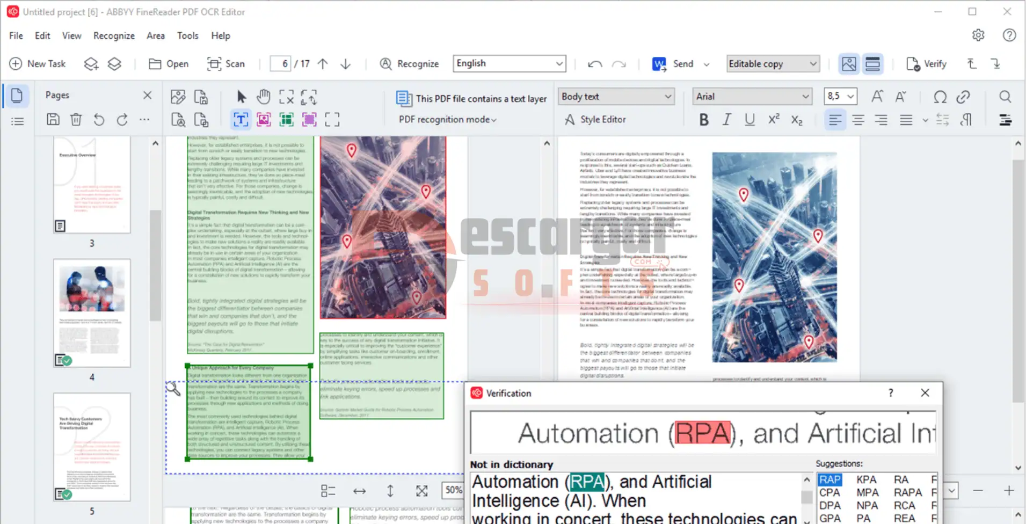Open the Style Editor
This screenshot has width=1026, height=524.
tap(595, 120)
